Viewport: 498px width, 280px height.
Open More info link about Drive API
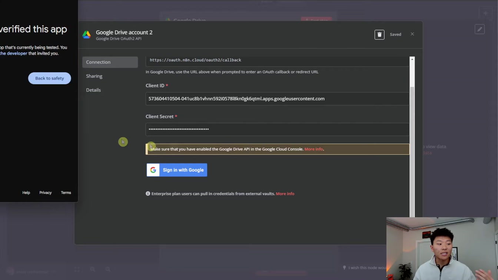(x=313, y=149)
